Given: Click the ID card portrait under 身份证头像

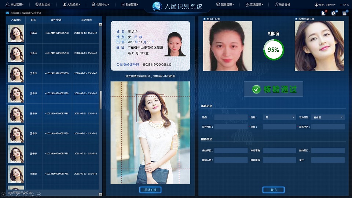Looking at the screenshot, I should (x=228, y=46).
